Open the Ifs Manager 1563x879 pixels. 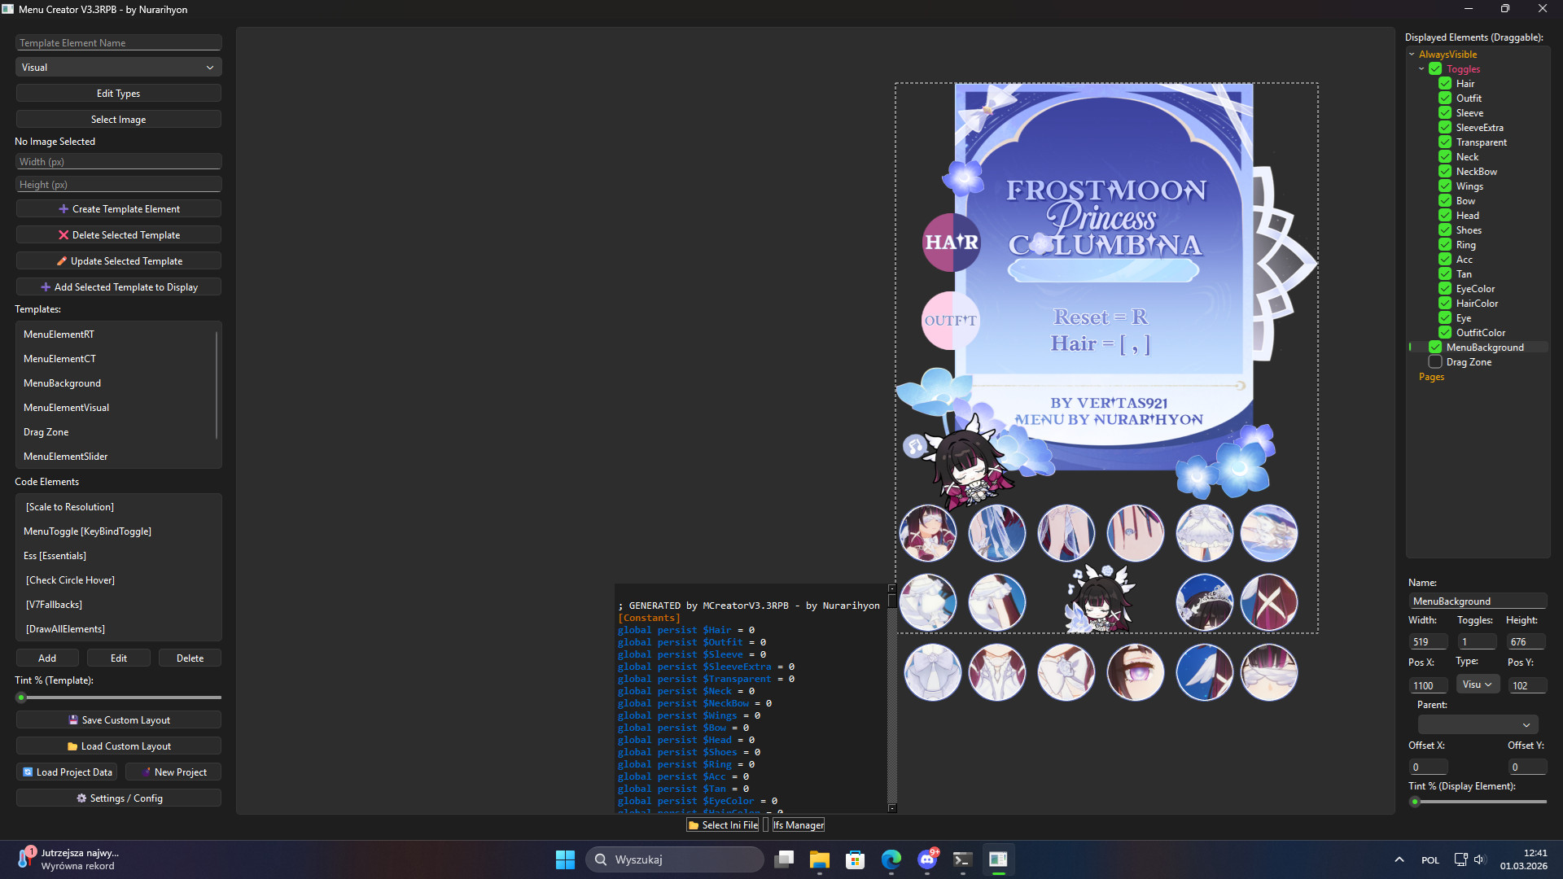[x=798, y=825]
